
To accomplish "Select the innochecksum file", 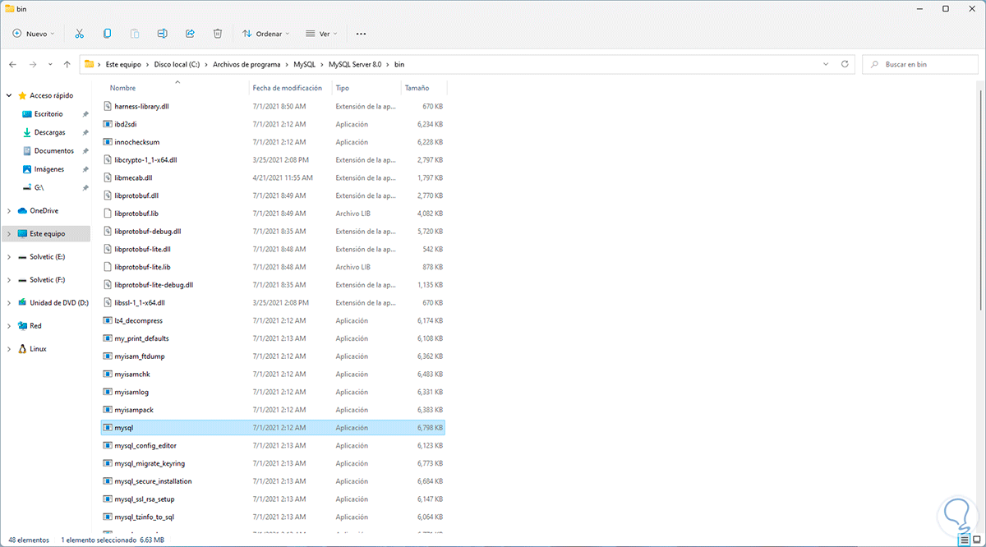I will click(x=272, y=142).
